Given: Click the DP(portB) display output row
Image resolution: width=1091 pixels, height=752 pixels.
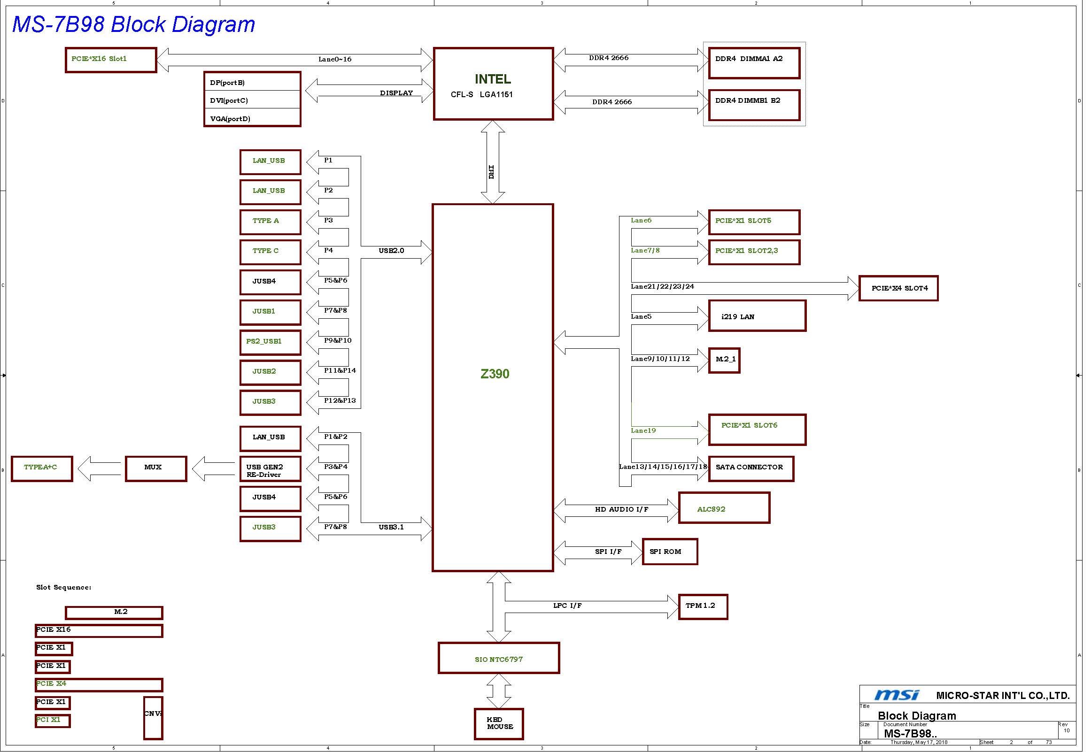Looking at the screenshot, I should pos(253,82).
